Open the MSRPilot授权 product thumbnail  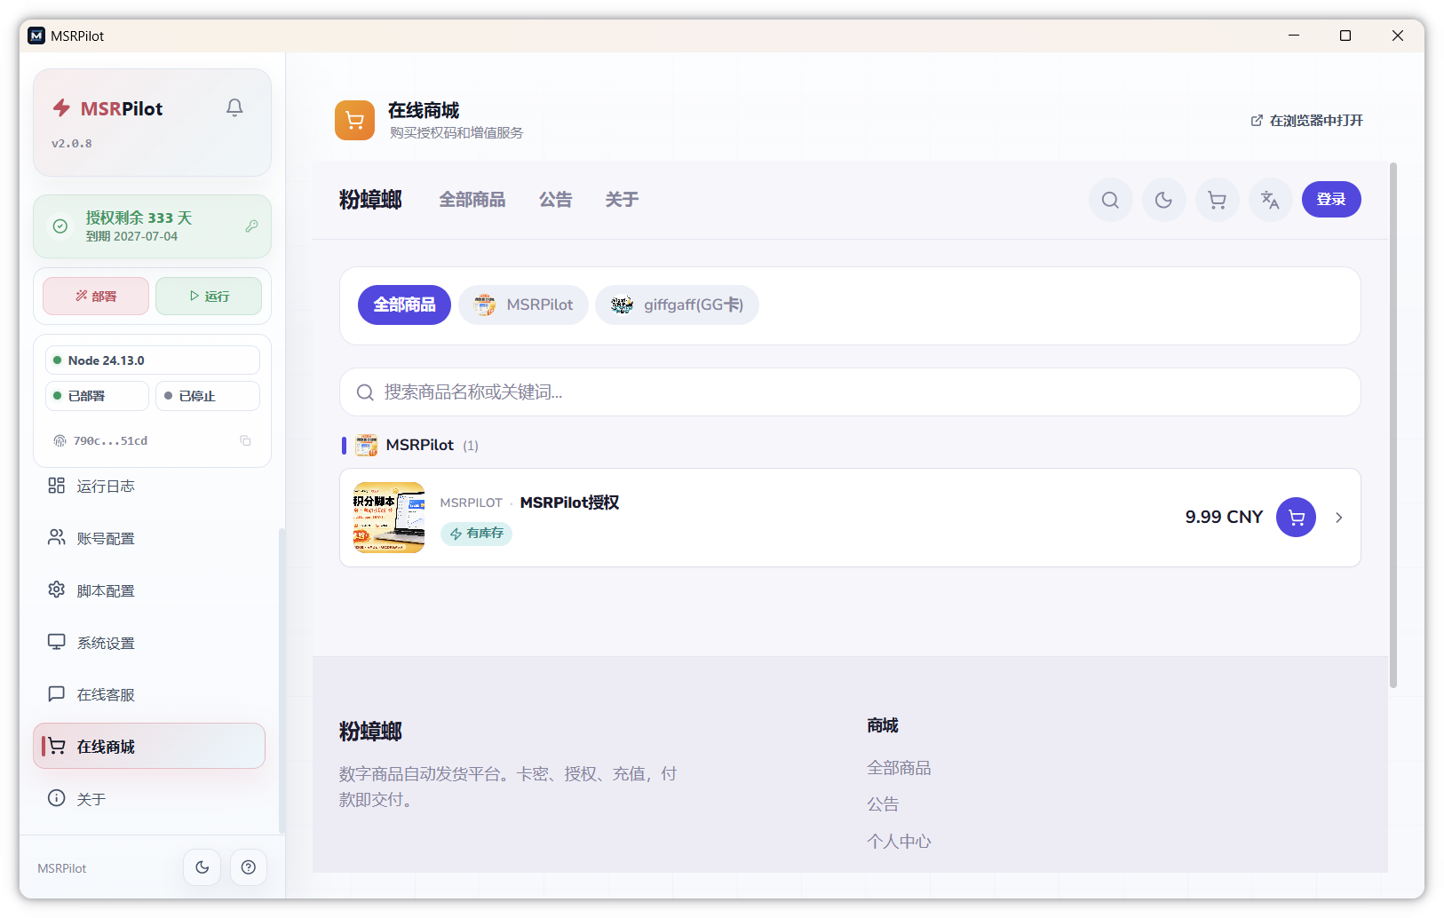[x=389, y=518]
